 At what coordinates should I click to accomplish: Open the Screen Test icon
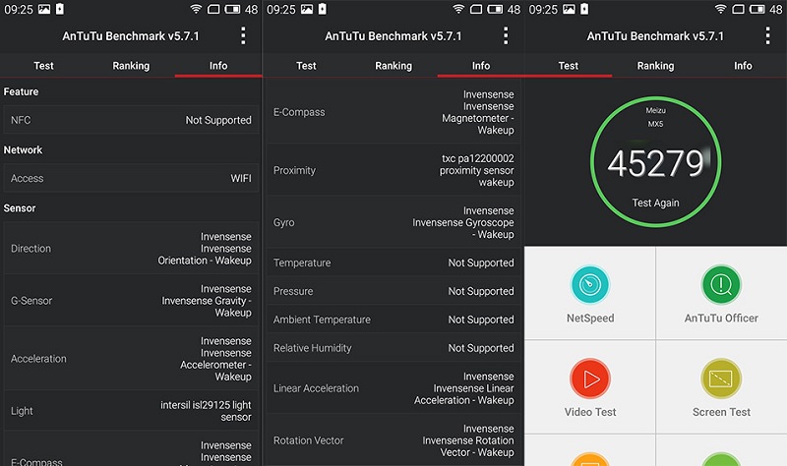(721, 379)
